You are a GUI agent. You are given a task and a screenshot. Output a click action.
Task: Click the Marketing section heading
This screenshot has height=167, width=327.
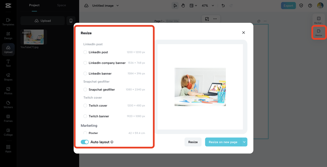click(89, 126)
